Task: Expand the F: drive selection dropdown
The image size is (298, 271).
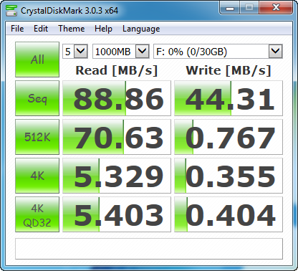Action: point(276,51)
